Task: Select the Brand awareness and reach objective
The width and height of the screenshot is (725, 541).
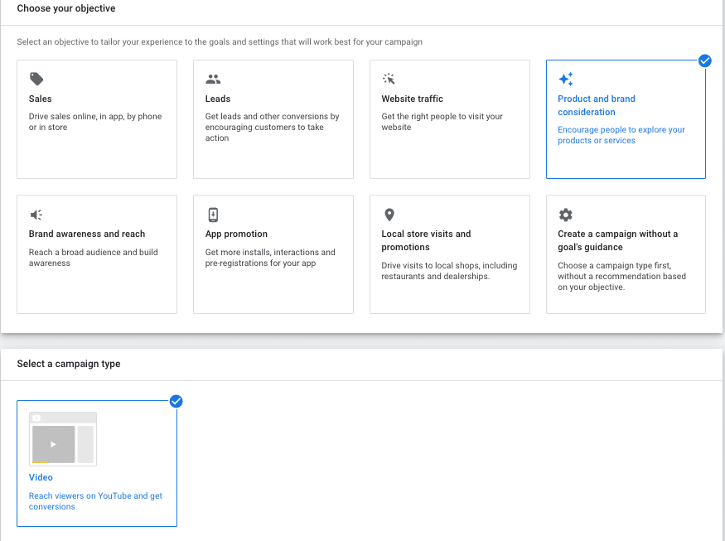Action: 96,254
